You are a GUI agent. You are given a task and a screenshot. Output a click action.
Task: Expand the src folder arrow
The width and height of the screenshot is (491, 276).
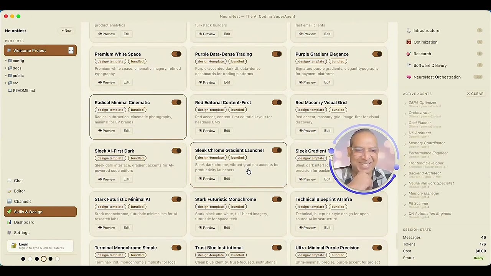pos(5,83)
